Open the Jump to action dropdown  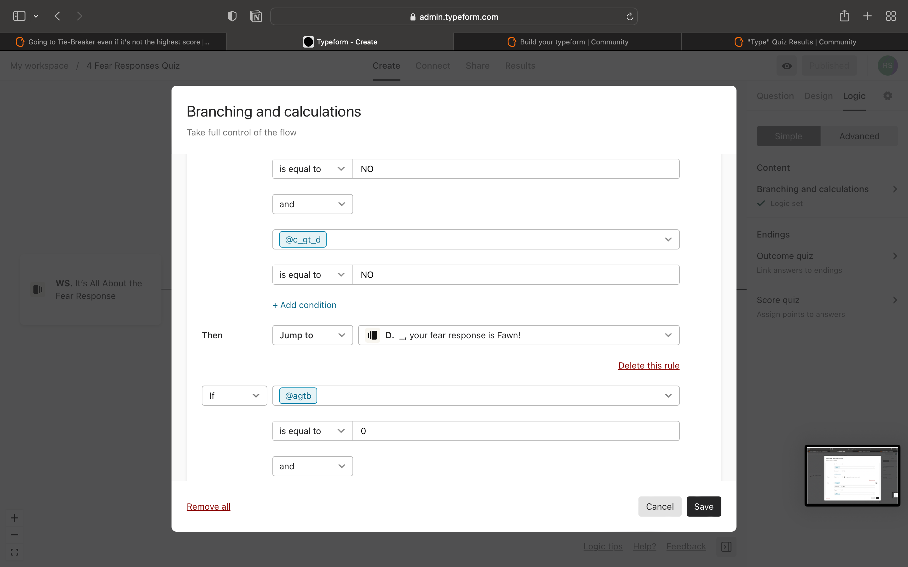click(x=311, y=335)
